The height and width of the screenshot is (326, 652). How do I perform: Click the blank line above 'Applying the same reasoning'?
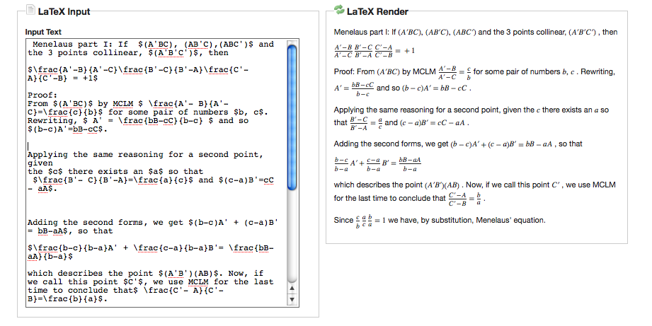tap(142, 146)
